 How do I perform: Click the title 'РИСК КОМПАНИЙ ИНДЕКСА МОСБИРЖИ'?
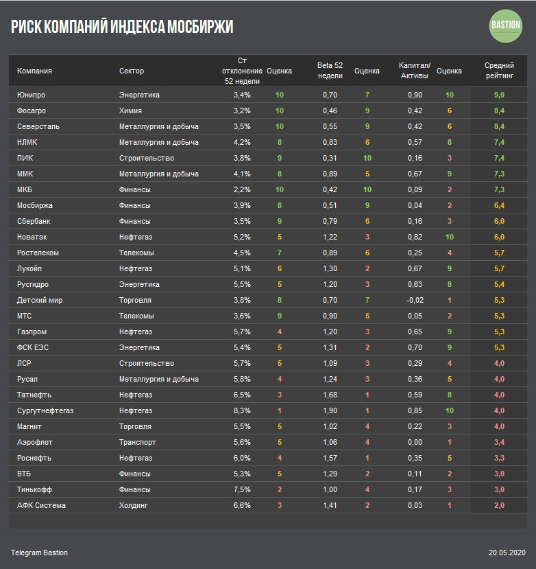coord(122,27)
